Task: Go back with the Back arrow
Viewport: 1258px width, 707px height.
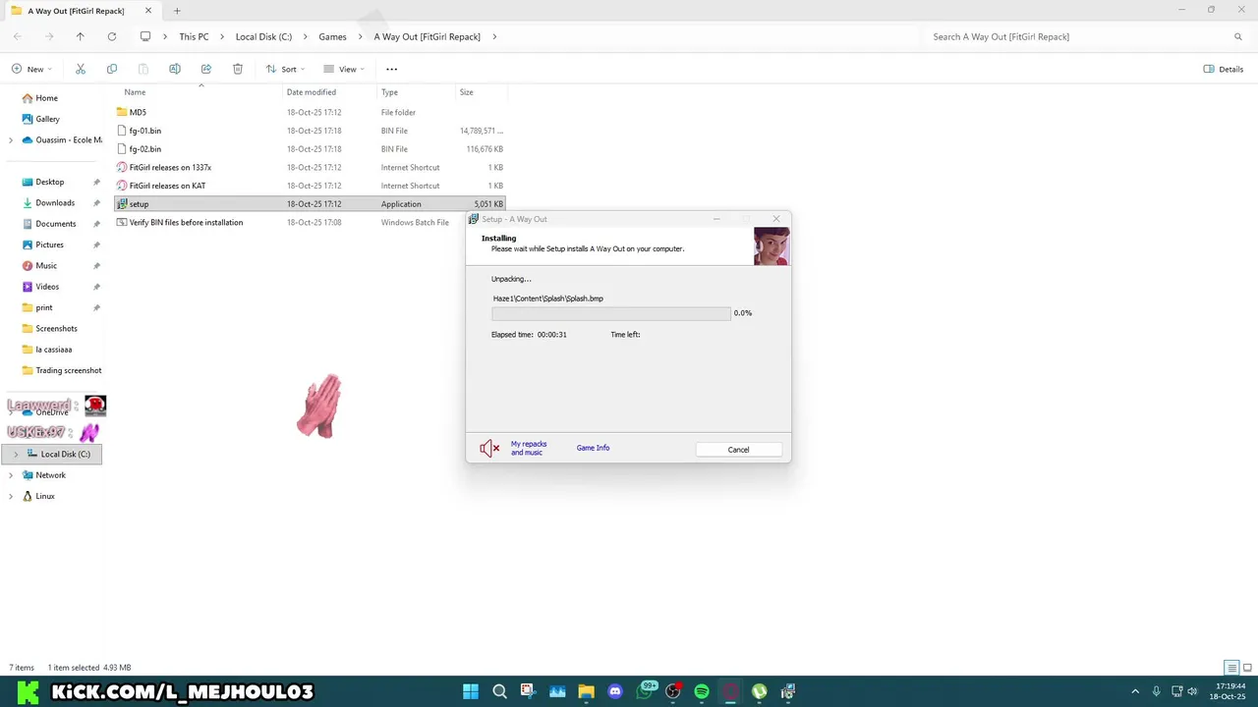Action: point(18,36)
